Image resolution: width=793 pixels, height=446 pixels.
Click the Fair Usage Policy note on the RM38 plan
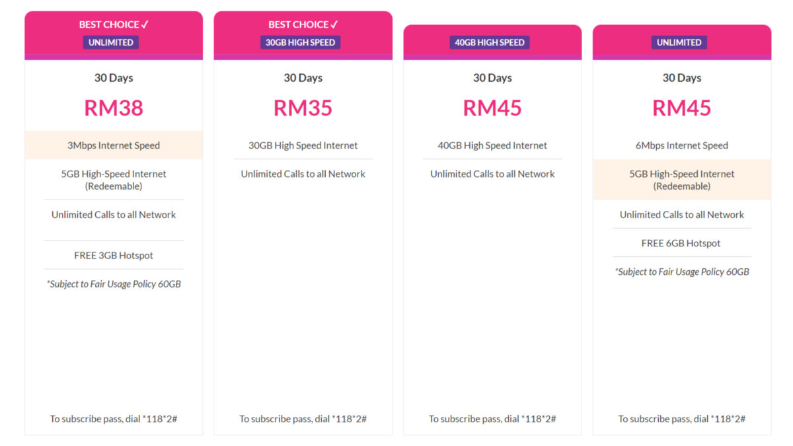click(x=114, y=284)
